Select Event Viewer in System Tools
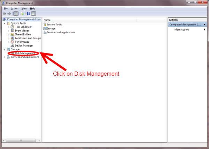The image size is (209, 149). click(22, 31)
